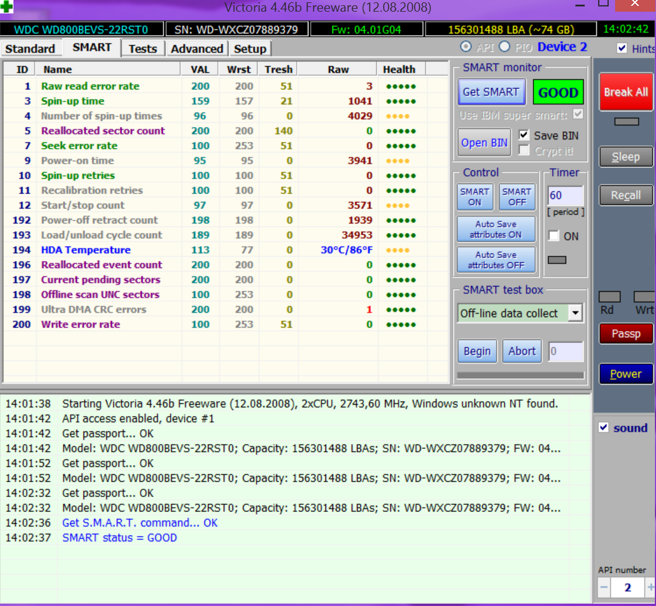Turn SMART ON in Control panel

pyautogui.click(x=474, y=197)
